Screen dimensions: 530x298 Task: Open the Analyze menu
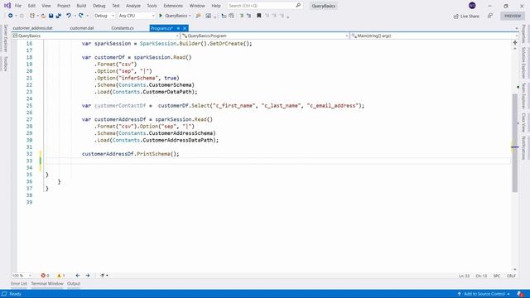133,6
